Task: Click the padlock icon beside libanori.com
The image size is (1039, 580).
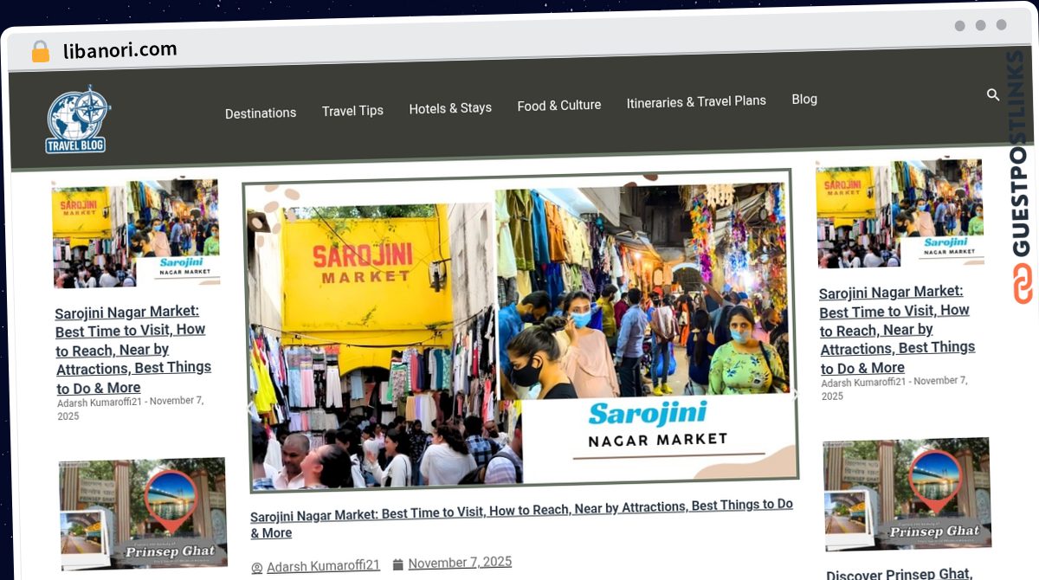Action: 41,51
